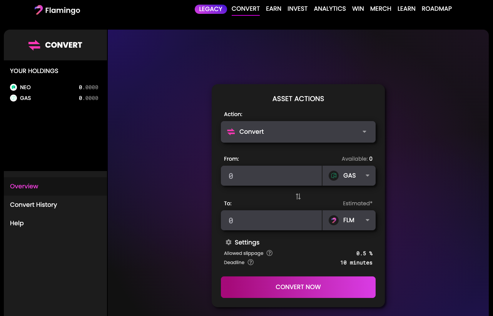
Task: Open the ANALYTICS nav tab
Action: pos(330,8)
